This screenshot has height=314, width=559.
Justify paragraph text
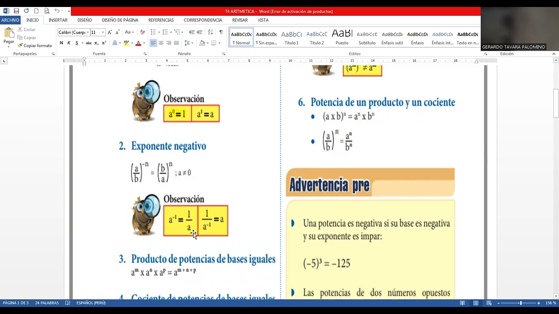click(176, 43)
